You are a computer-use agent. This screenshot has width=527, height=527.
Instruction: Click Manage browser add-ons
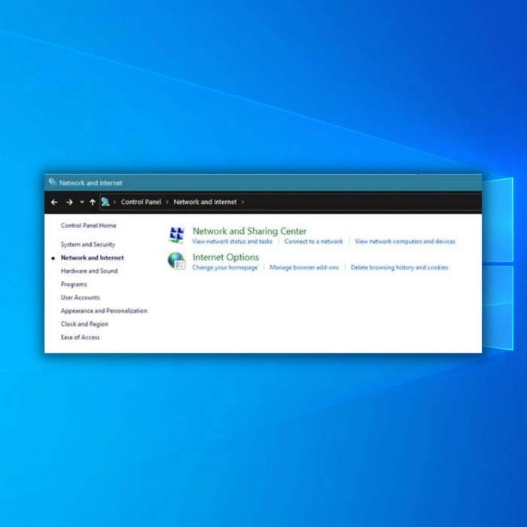[x=304, y=267]
